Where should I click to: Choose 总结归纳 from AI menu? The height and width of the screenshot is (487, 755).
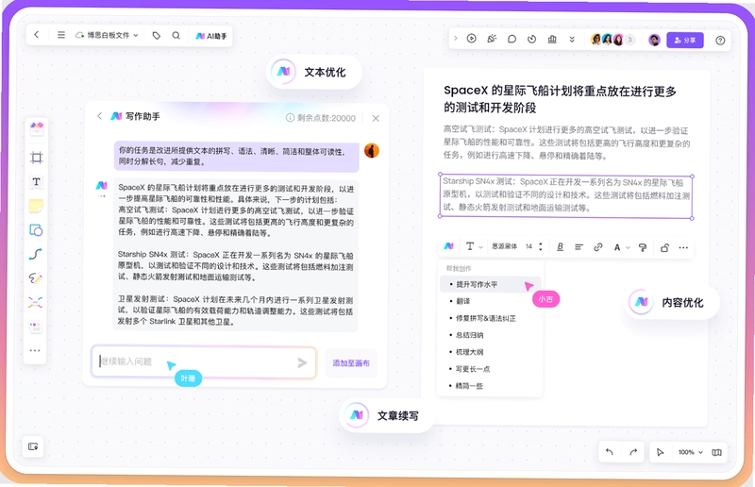pyautogui.click(x=490, y=335)
